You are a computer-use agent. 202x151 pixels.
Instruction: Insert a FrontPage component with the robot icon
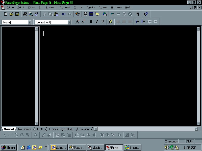coord(85,14)
